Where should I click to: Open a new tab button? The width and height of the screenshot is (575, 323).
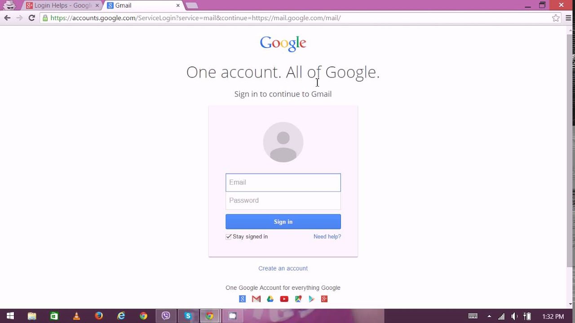point(192,6)
